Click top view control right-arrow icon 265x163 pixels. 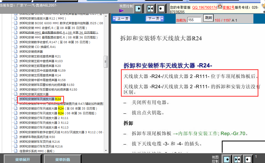(138, 9)
